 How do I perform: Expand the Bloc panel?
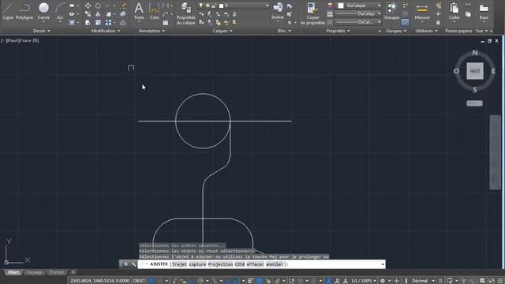[284, 31]
